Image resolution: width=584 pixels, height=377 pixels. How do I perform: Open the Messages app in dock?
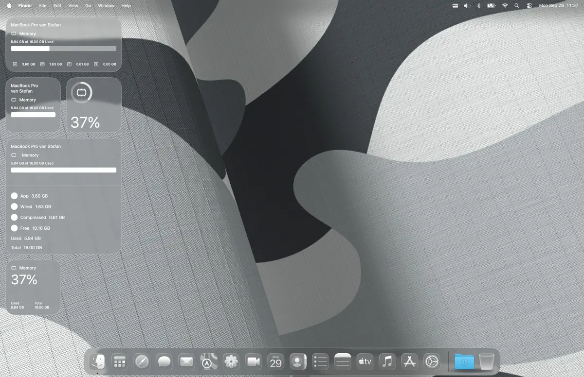[164, 361]
